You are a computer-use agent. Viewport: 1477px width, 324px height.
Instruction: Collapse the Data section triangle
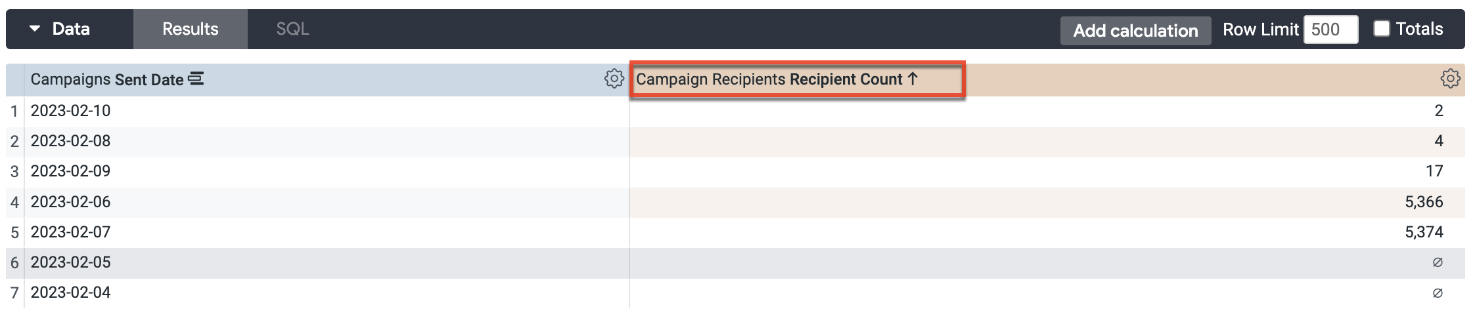[x=35, y=29]
